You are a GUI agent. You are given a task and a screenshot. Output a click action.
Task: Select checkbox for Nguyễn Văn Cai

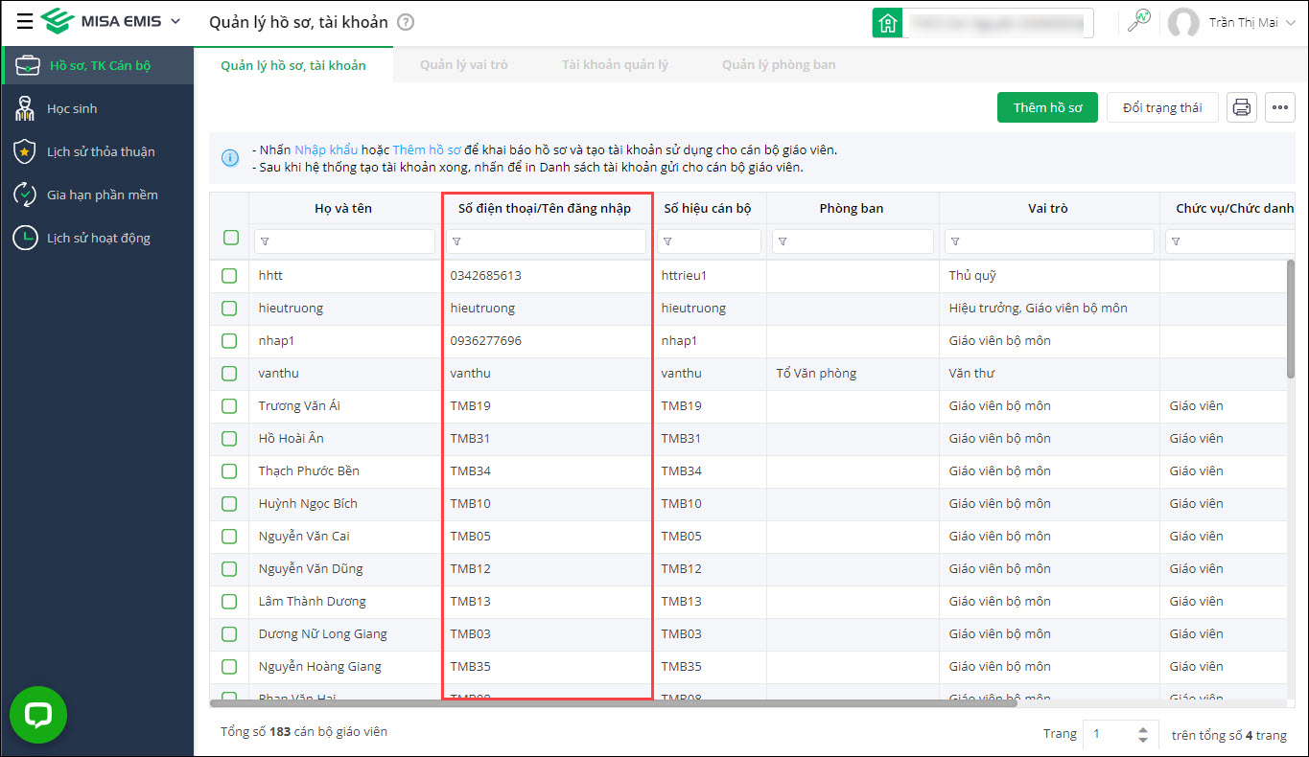229,537
